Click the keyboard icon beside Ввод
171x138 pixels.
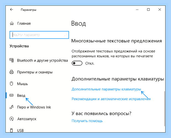(x=12, y=95)
